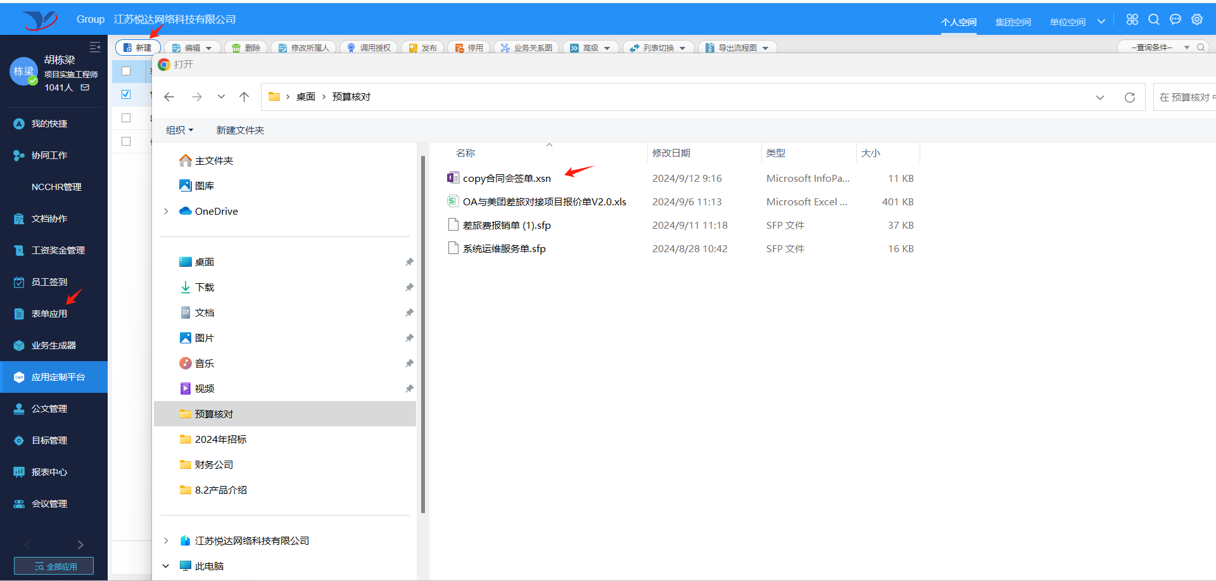
Task: Switch to the 集团空间 tab
Action: click(1013, 22)
